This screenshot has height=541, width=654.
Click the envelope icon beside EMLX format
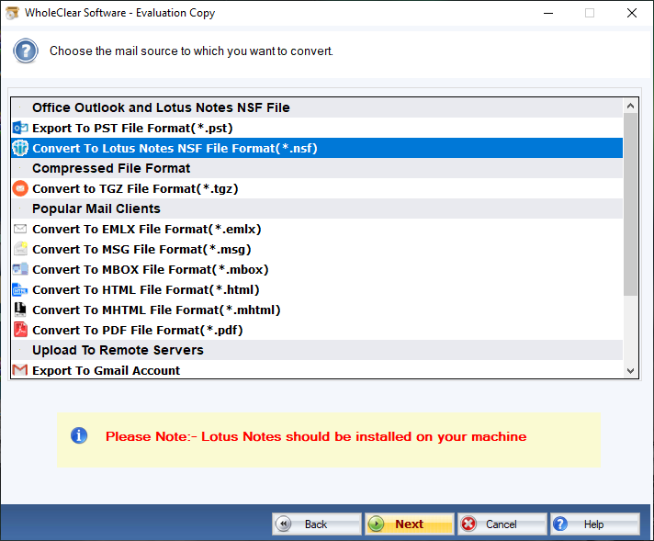click(20, 229)
